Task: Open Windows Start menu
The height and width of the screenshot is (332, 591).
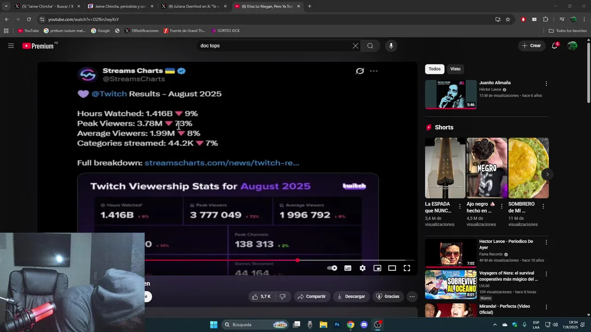Action: click(x=214, y=325)
